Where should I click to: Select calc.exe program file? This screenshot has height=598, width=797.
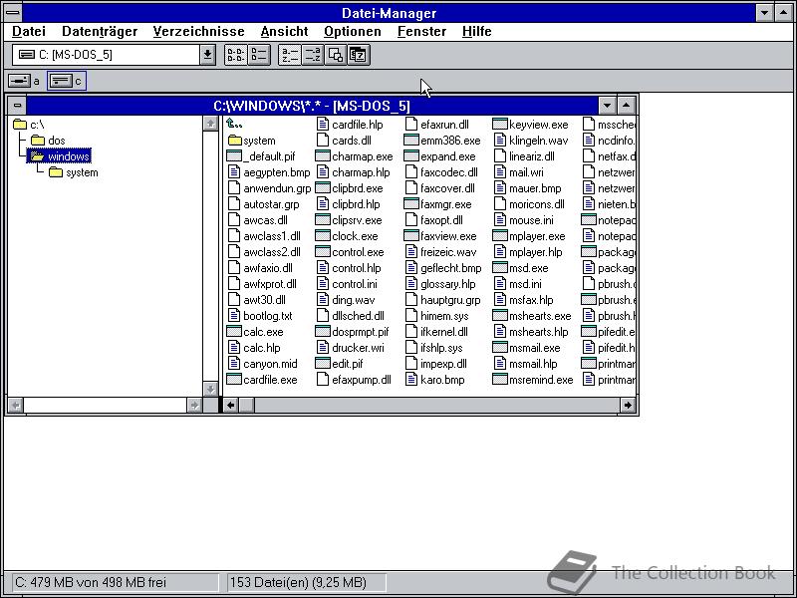coord(255,332)
